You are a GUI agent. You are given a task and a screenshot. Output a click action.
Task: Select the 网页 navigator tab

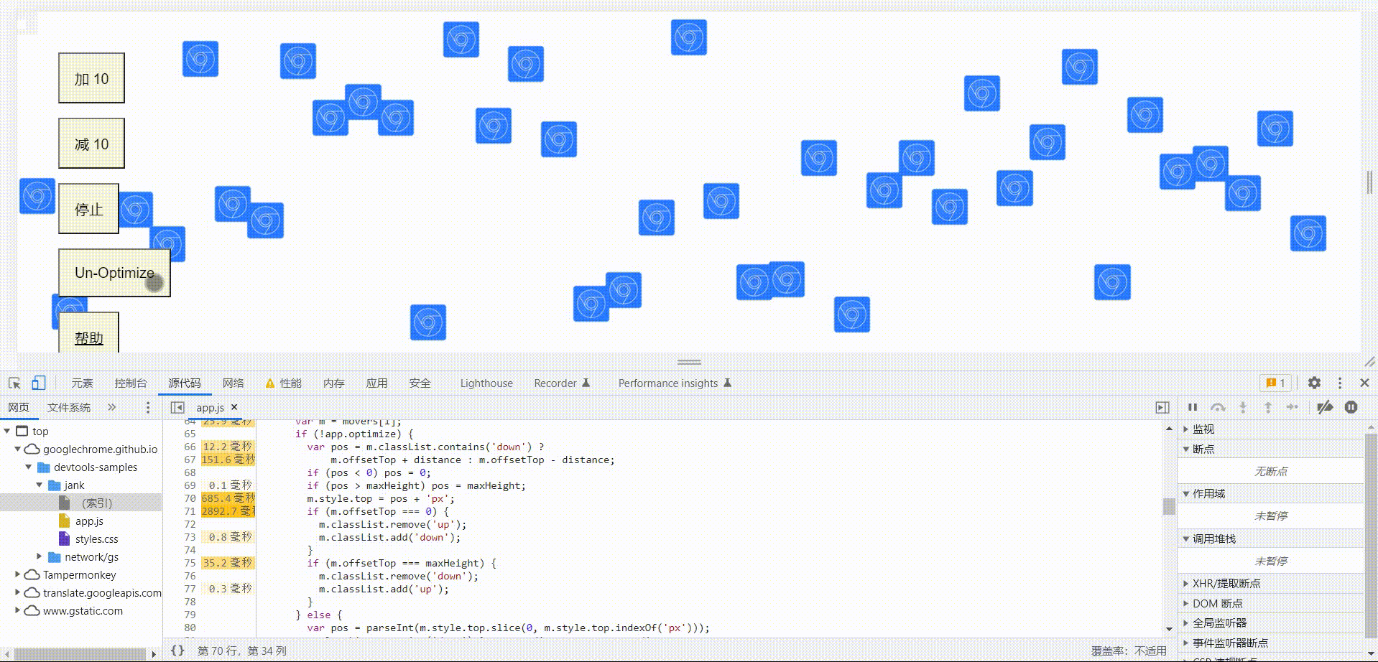(x=19, y=408)
